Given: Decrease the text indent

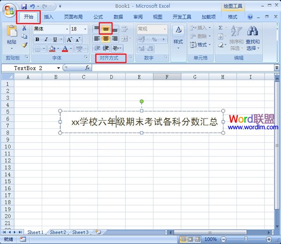Looking at the screenshot, I should 97,48.
